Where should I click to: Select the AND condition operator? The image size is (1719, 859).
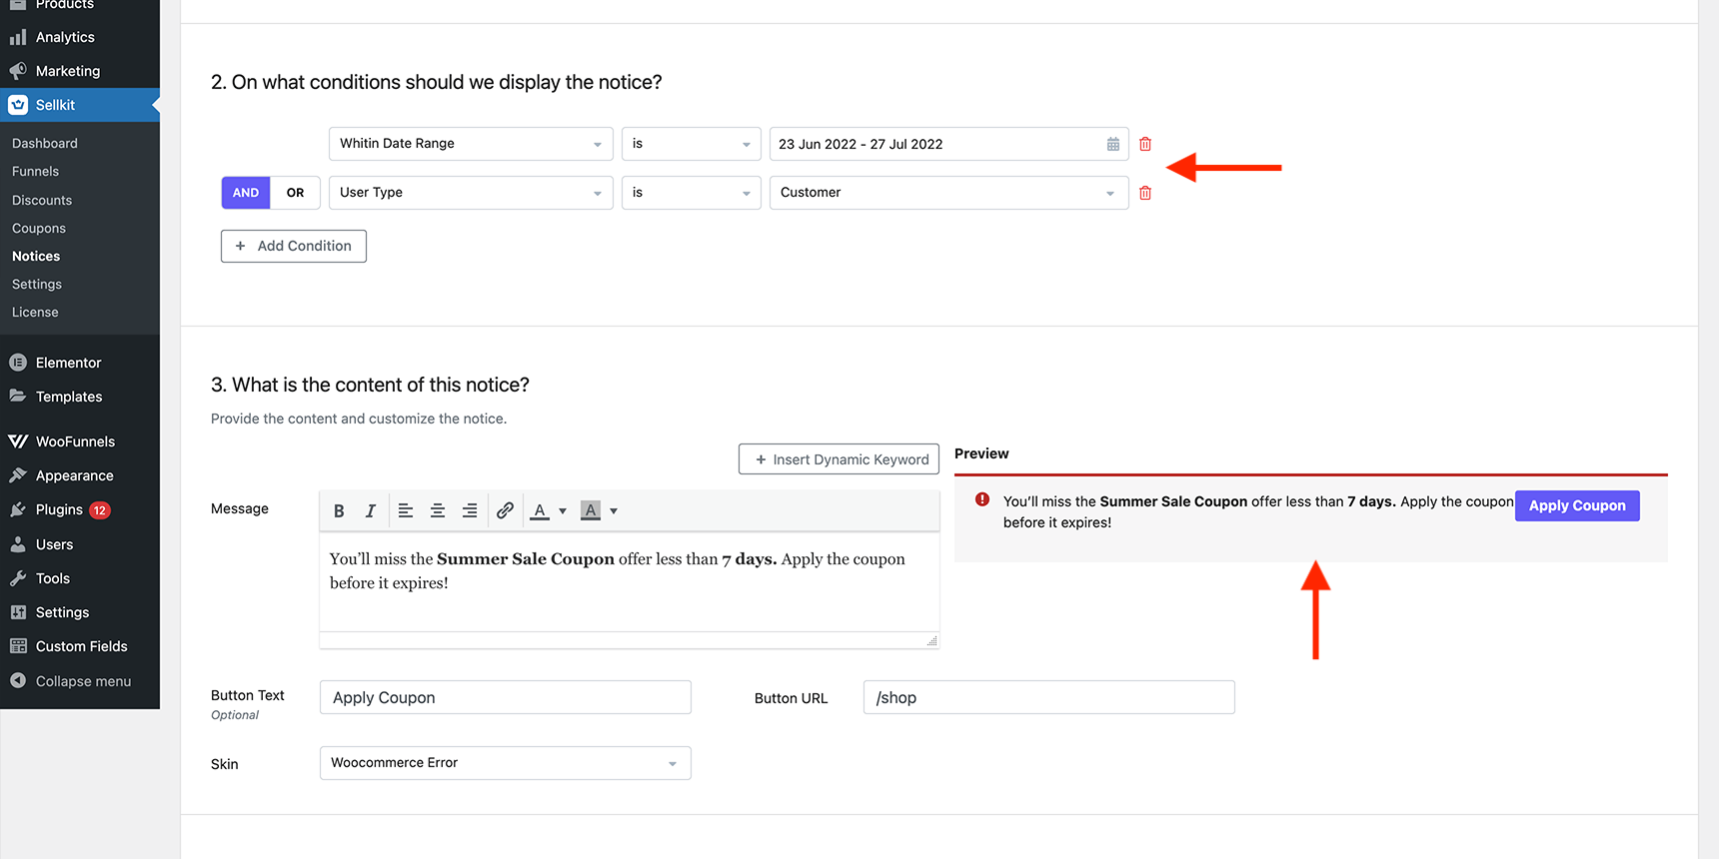(x=246, y=193)
